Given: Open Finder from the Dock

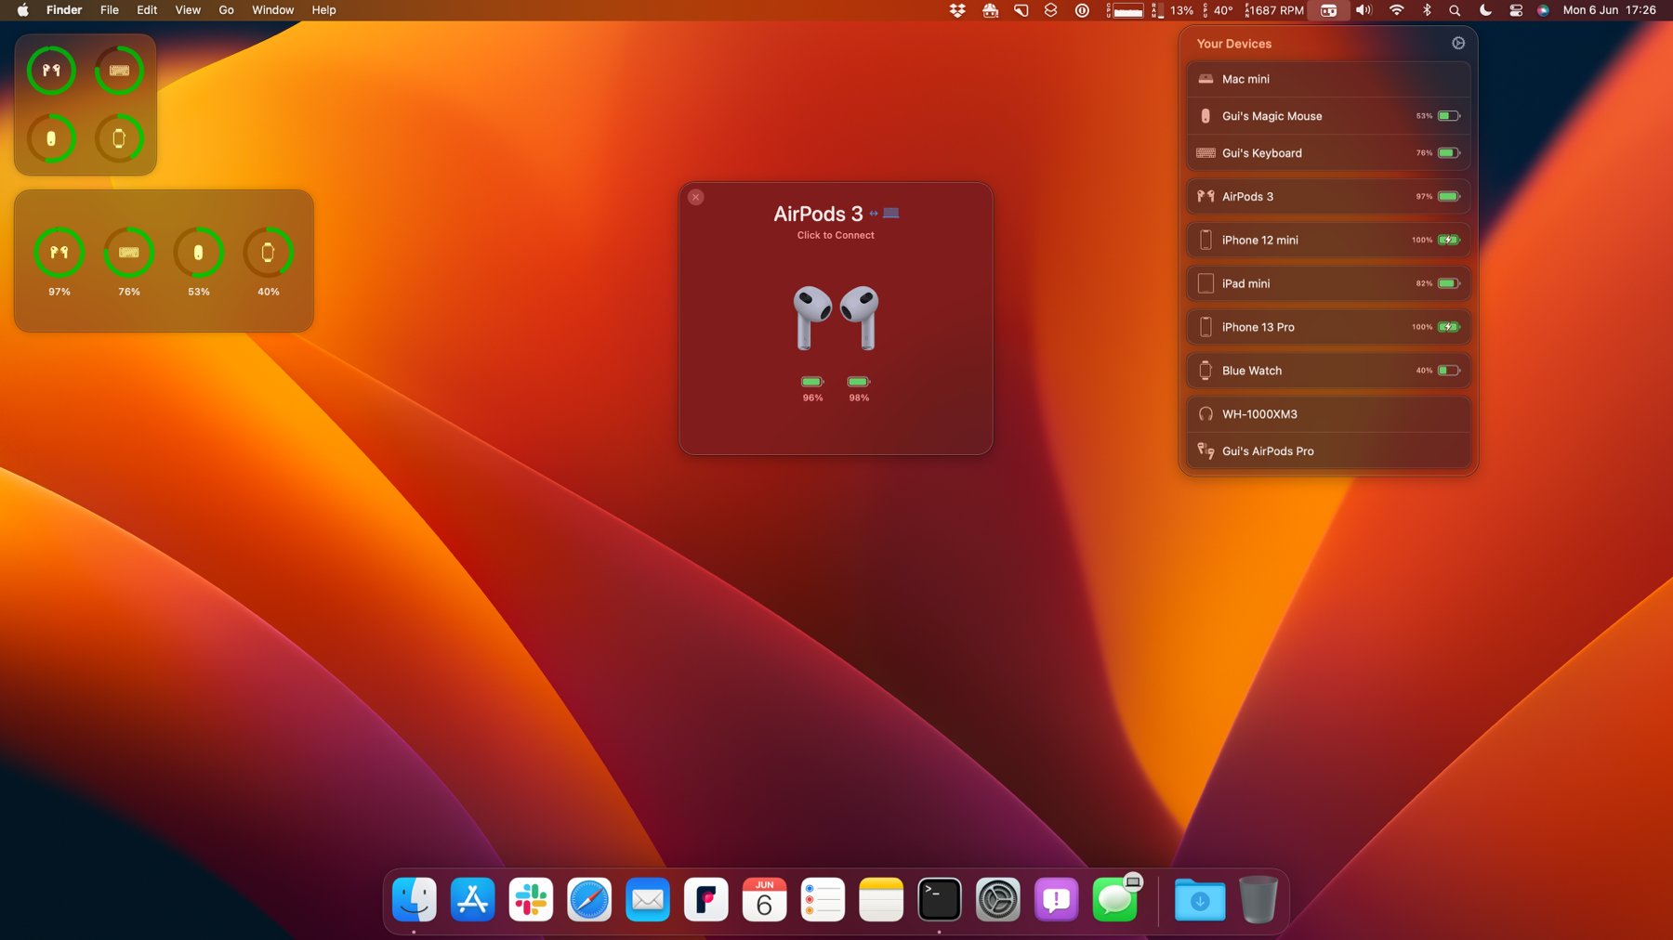Looking at the screenshot, I should tap(415, 899).
